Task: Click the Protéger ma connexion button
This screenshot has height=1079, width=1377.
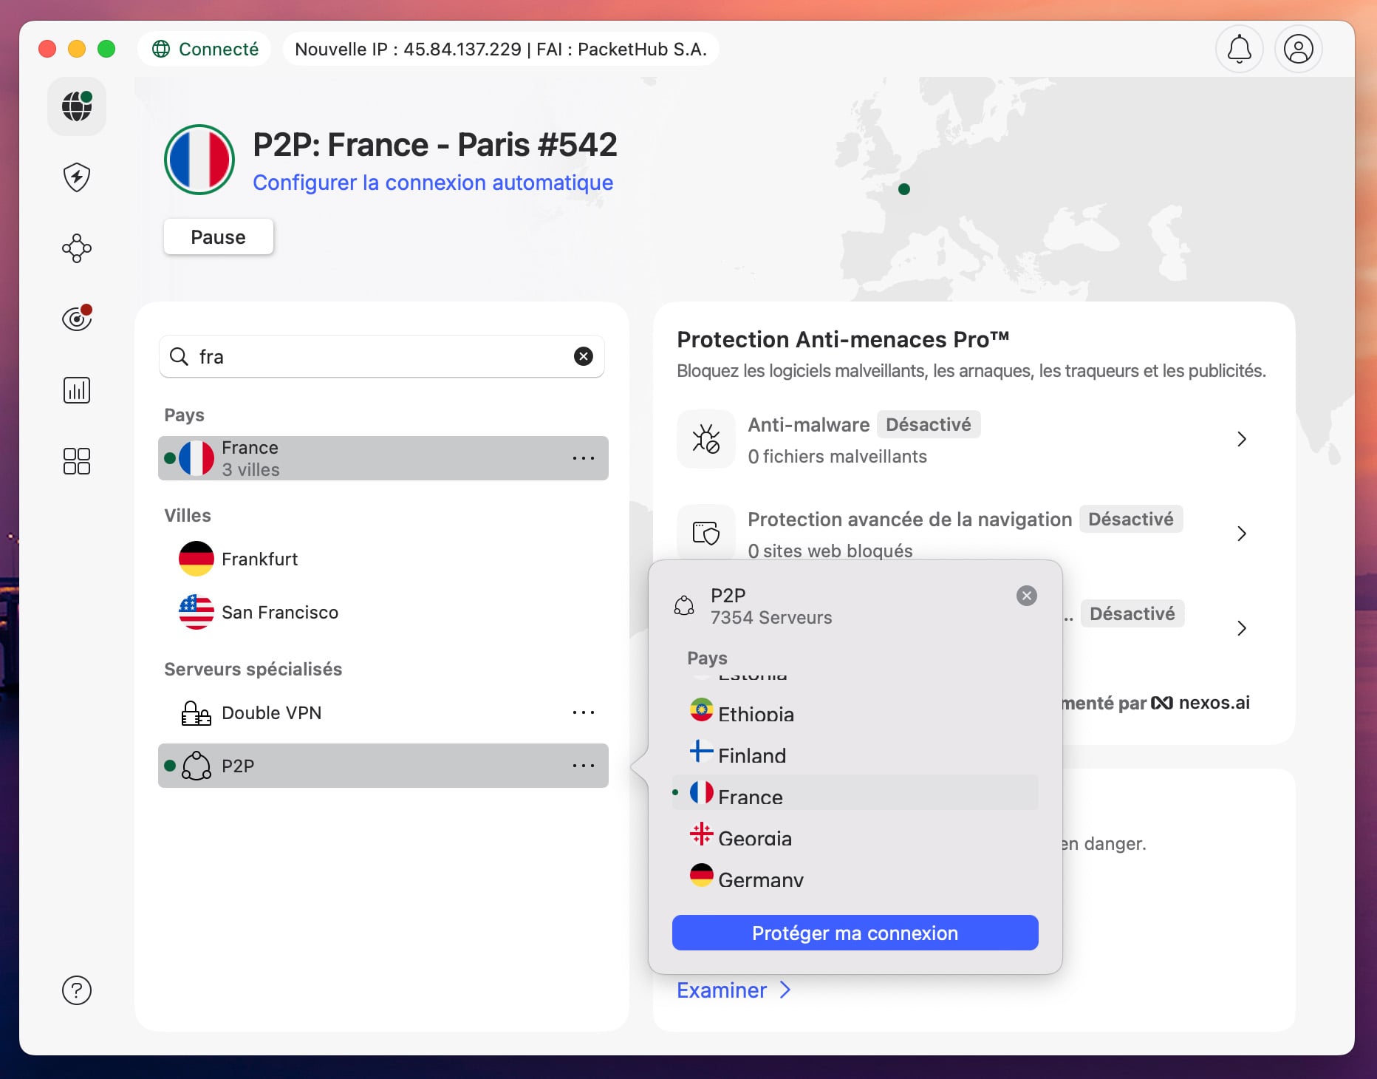Action: (x=855, y=933)
